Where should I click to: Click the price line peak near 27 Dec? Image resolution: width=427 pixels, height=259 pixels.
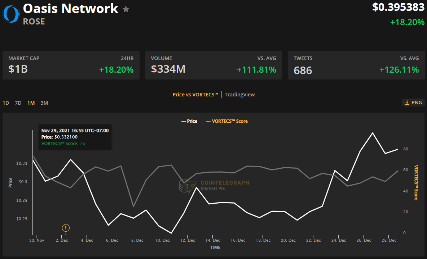[x=372, y=133]
